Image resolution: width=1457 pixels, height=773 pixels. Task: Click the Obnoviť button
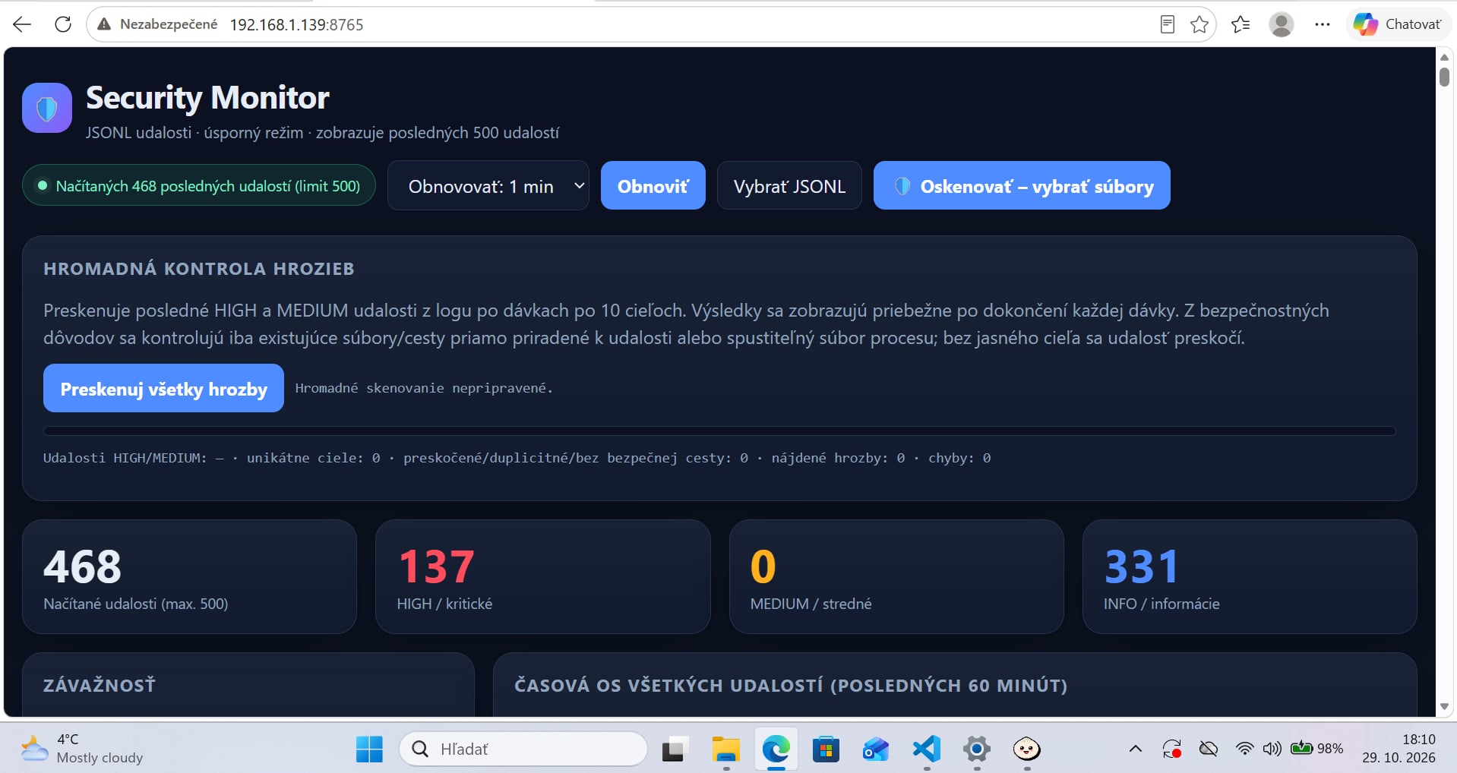point(653,186)
